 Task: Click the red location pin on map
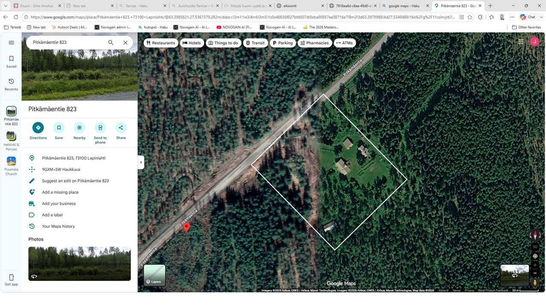(186, 227)
